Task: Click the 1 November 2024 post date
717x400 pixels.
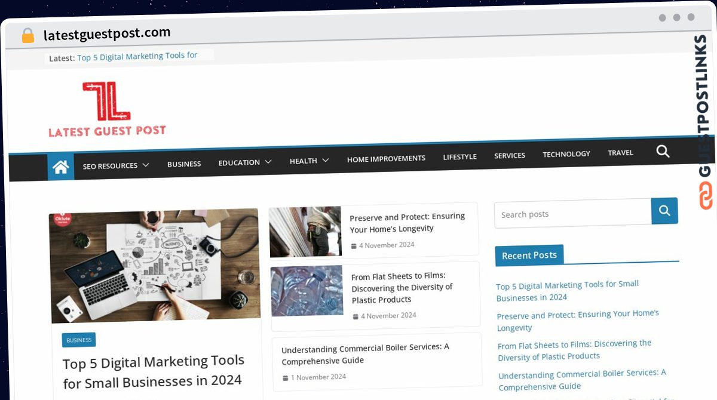Action: click(x=318, y=377)
